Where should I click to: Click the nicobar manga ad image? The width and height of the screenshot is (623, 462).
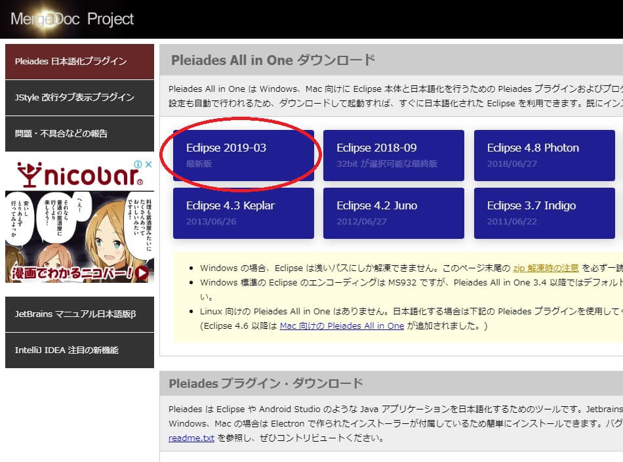click(x=79, y=237)
